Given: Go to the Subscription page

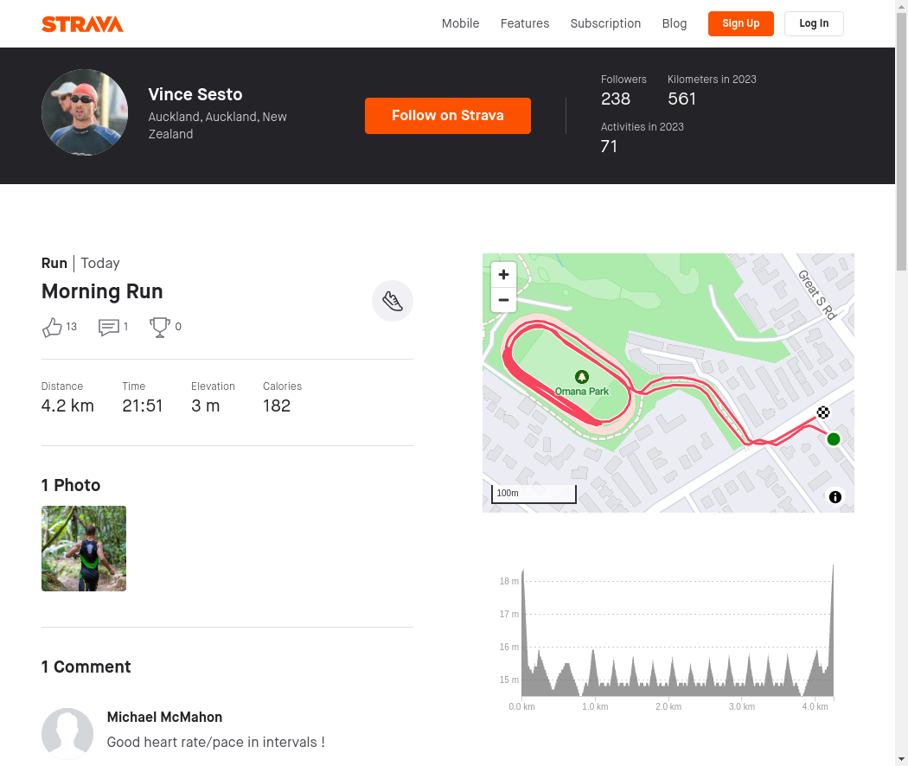Looking at the screenshot, I should 605,23.
